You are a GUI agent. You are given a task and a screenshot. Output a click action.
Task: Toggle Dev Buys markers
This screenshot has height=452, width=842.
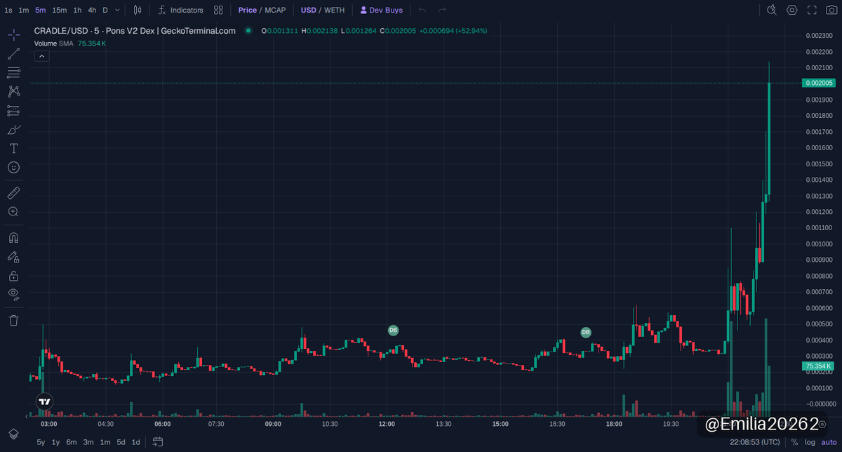pyautogui.click(x=382, y=11)
